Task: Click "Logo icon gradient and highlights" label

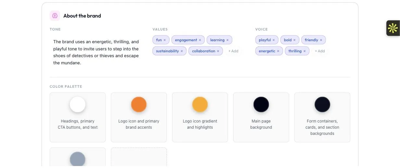Action: [200, 124]
